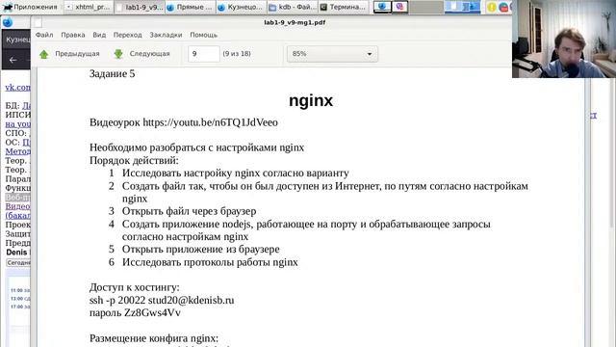Viewport: 616px width, 347px height.
Task: Click the webcam video overlay thumbnail
Action: pyautogui.click(x=564, y=39)
